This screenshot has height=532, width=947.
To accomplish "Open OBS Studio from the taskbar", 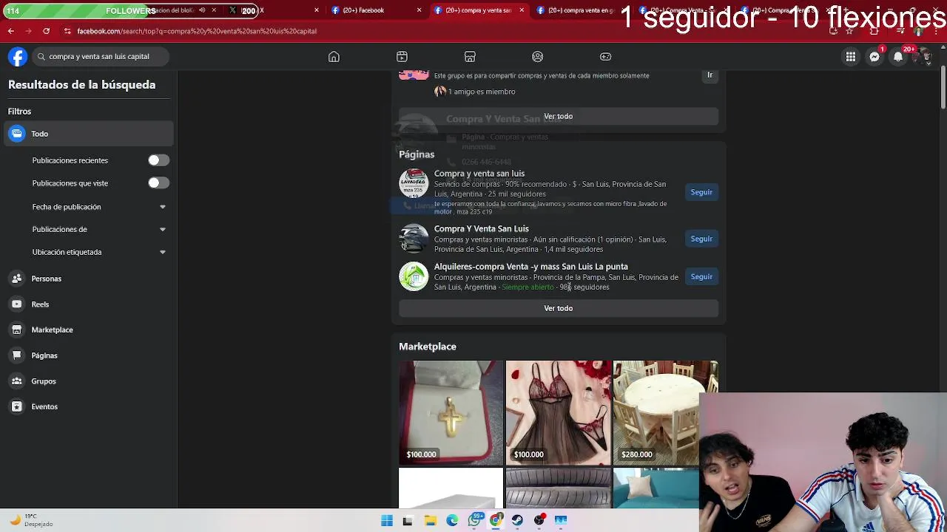I will click(x=539, y=521).
